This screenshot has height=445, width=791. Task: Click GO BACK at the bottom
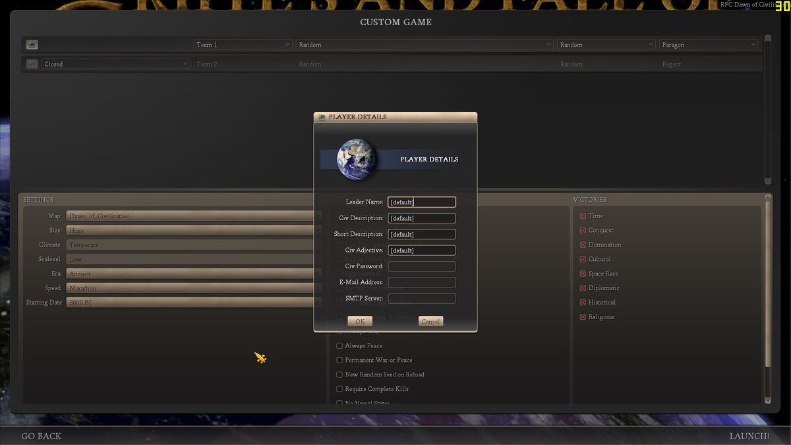(x=41, y=436)
